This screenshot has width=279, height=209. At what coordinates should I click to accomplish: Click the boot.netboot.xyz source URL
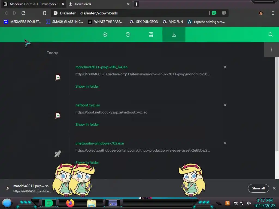point(111,112)
